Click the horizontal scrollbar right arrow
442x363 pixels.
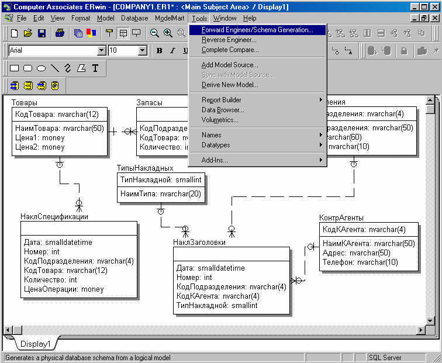(x=422, y=330)
